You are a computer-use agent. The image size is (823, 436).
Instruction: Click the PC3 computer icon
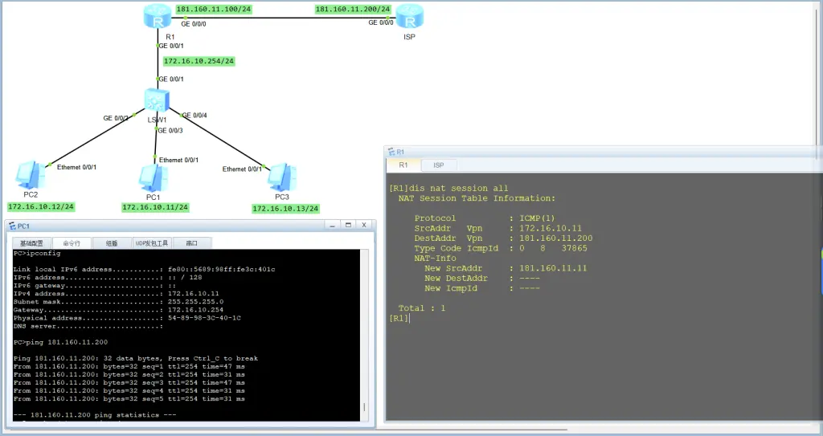(280, 175)
